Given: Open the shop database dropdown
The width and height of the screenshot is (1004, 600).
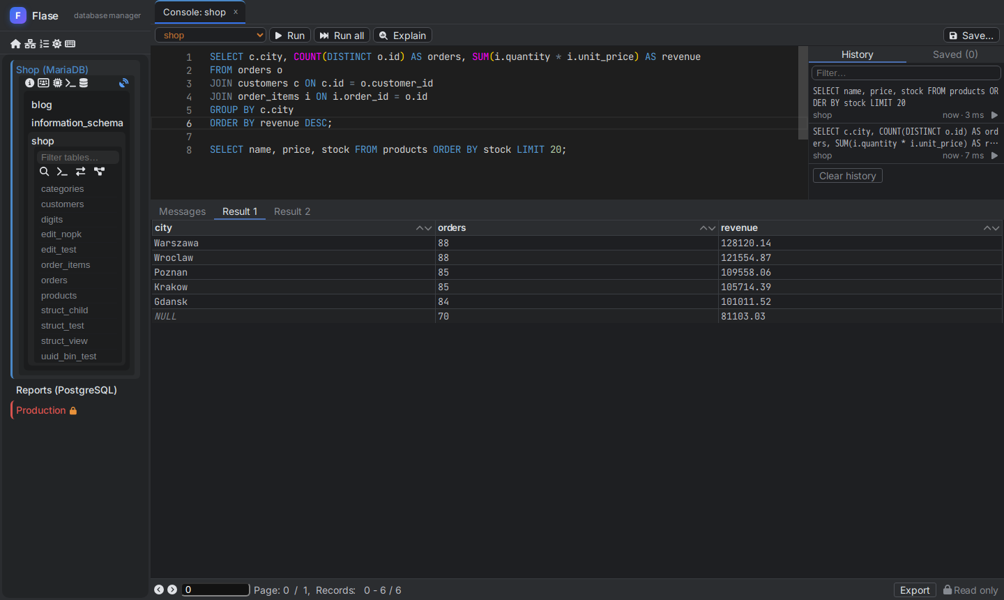Looking at the screenshot, I should [x=211, y=35].
